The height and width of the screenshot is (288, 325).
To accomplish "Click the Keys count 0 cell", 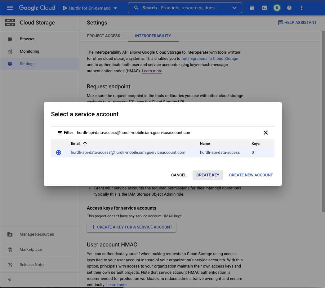I will click(253, 153).
